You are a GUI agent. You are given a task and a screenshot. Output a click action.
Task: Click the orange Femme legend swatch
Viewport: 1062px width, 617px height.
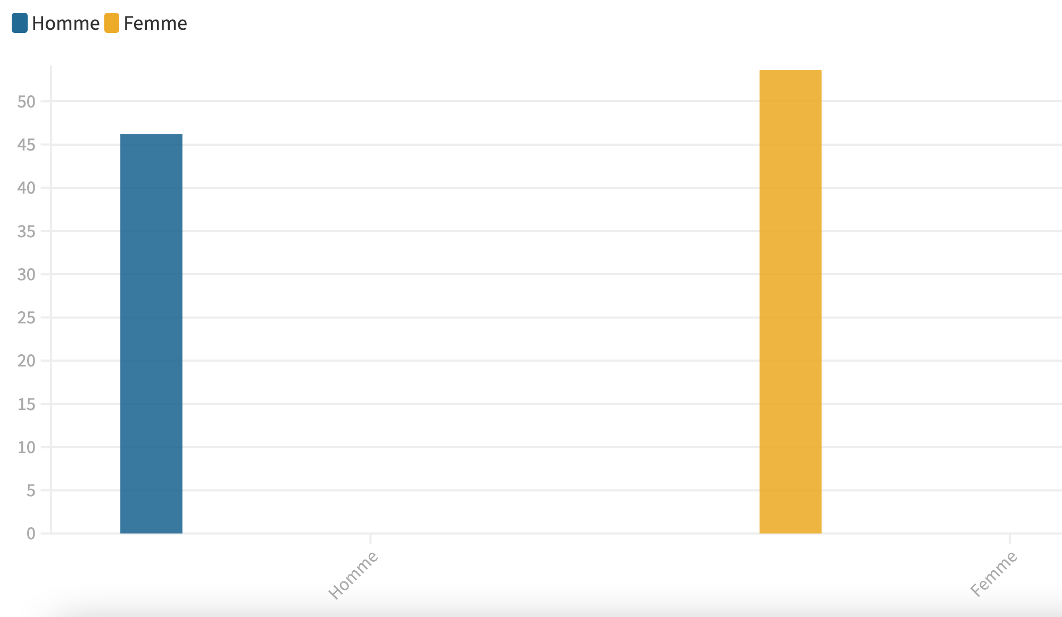click(112, 23)
